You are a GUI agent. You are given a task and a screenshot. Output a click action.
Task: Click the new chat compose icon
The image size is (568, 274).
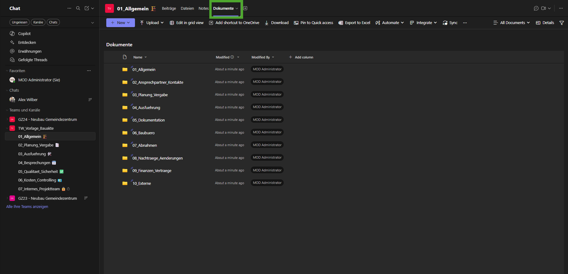[x=87, y=8]
